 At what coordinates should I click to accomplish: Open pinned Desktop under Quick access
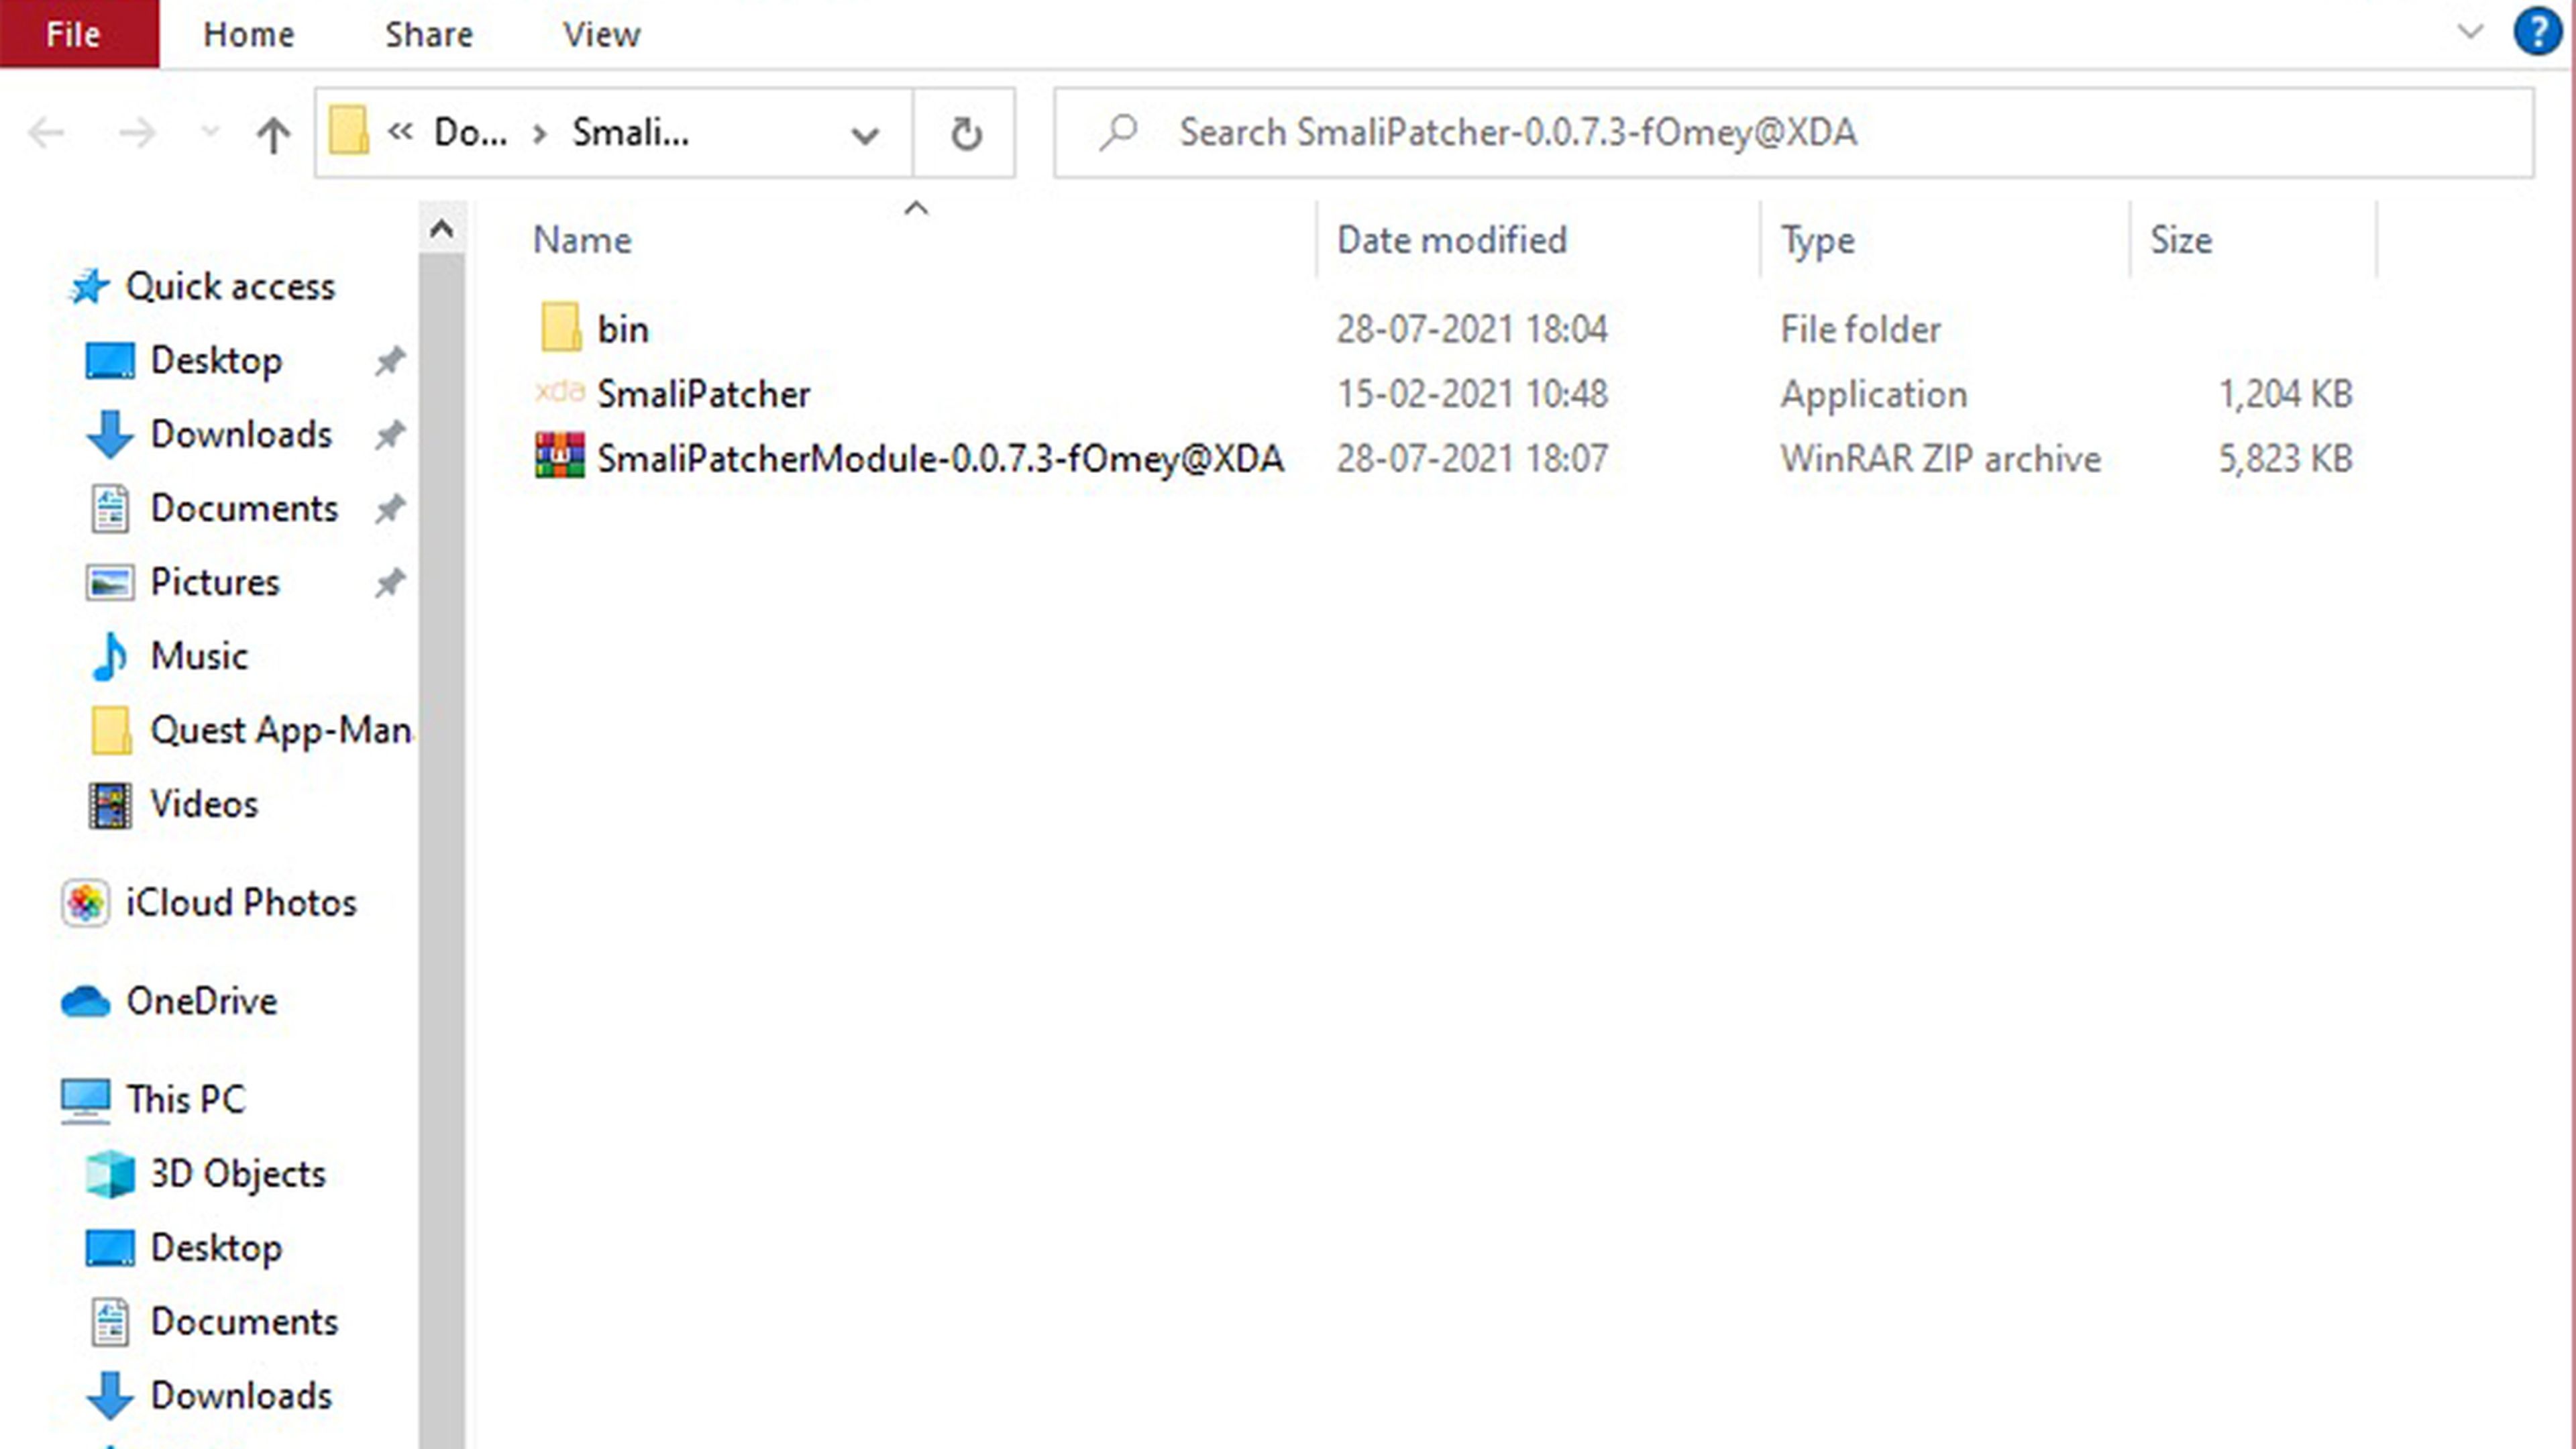click(216, 361)
